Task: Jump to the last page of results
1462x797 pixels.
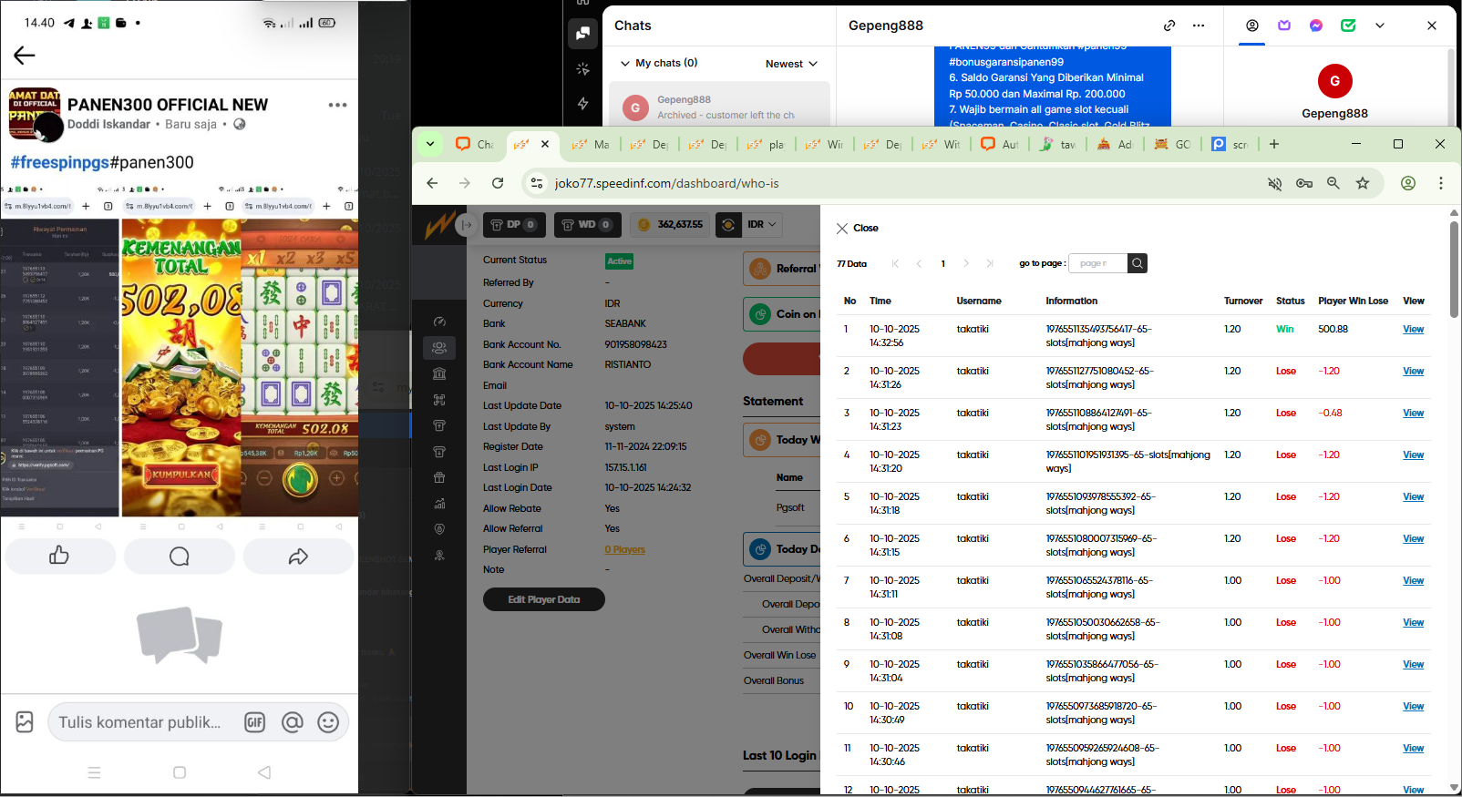Action: (990, 263)
